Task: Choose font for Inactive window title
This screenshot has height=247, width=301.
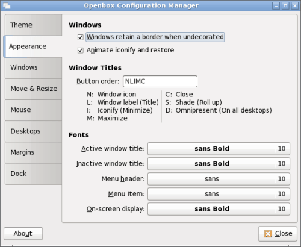Action: pyautogui.click(x=219, y=164)
